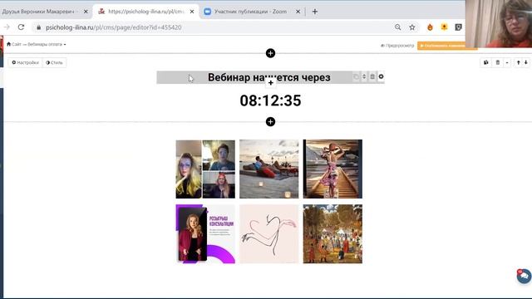
Task: Duplicate the block using the copy icon
Action: (485, 62)
